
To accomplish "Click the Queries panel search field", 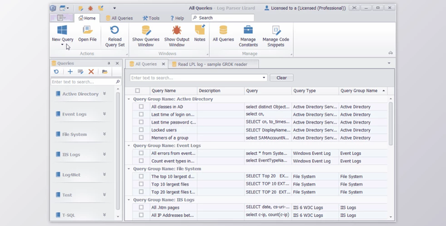I will click(86, 81).
